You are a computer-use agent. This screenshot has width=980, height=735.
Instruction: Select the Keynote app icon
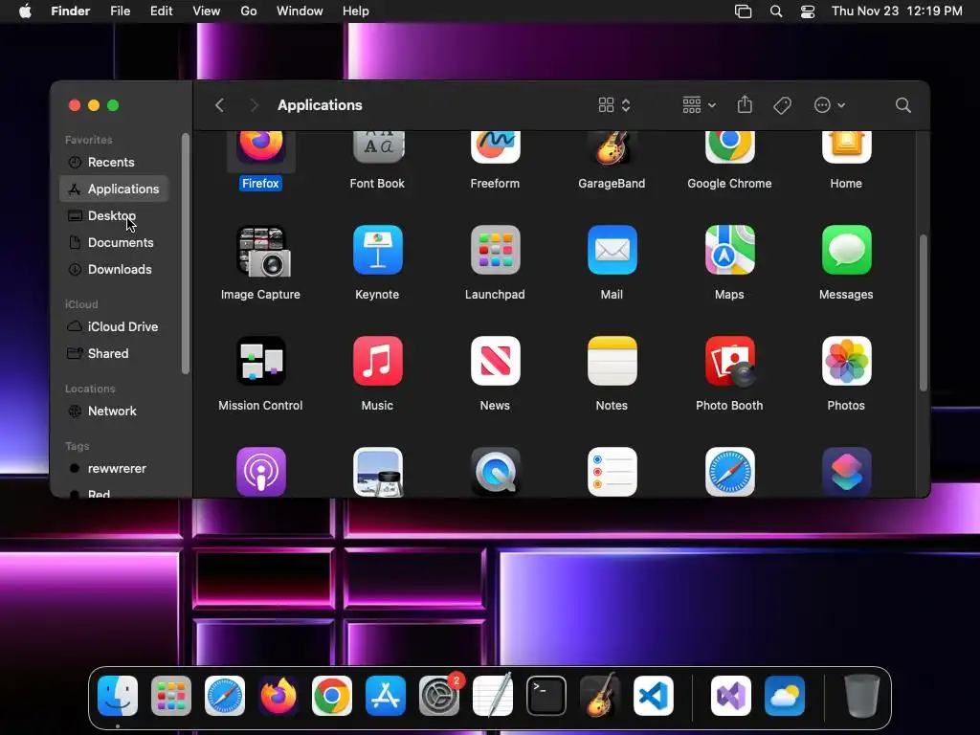[x=377, y=250]
